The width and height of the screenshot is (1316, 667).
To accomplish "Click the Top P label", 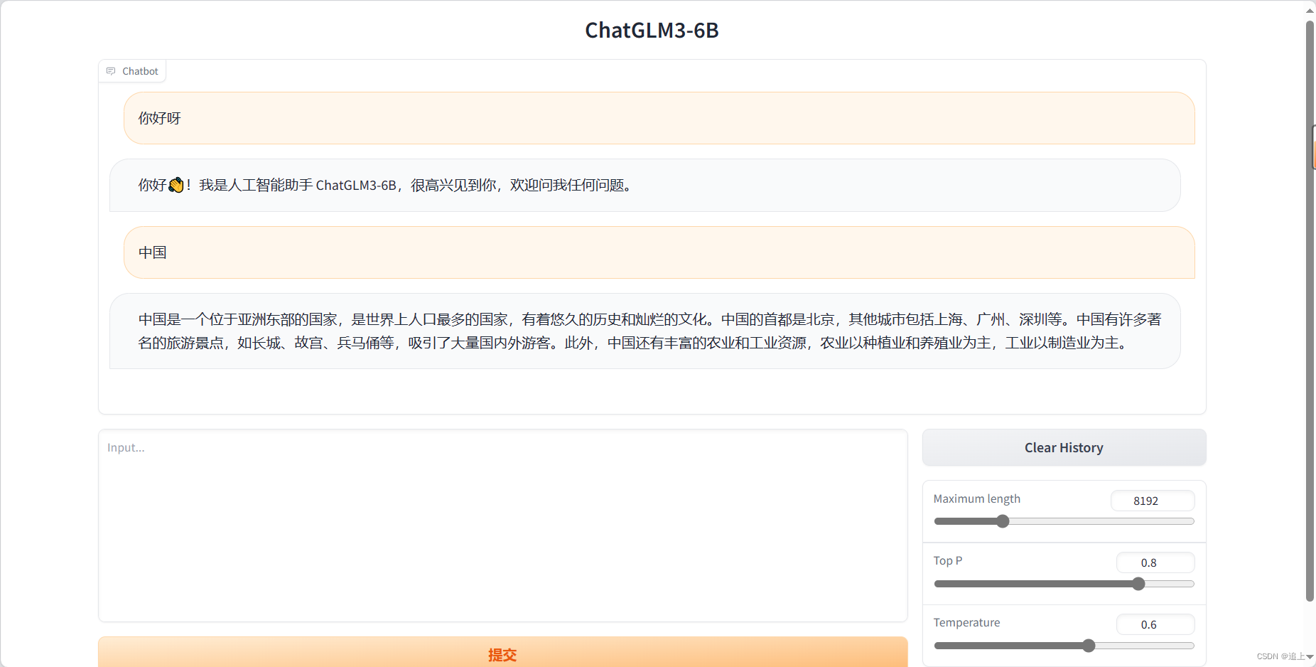I will pyautogui.click(x=948, y=560).
